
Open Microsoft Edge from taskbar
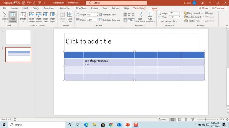(86, 125)
